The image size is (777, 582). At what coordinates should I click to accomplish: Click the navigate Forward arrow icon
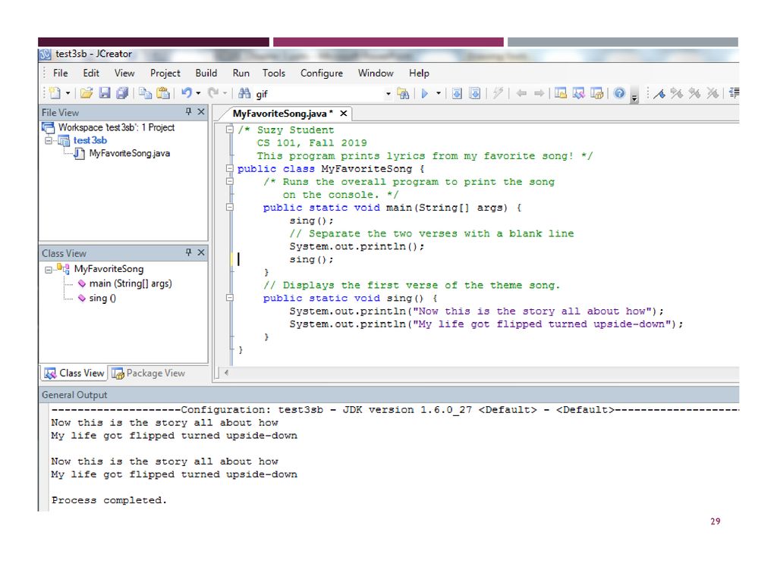[x=539, y=93]
